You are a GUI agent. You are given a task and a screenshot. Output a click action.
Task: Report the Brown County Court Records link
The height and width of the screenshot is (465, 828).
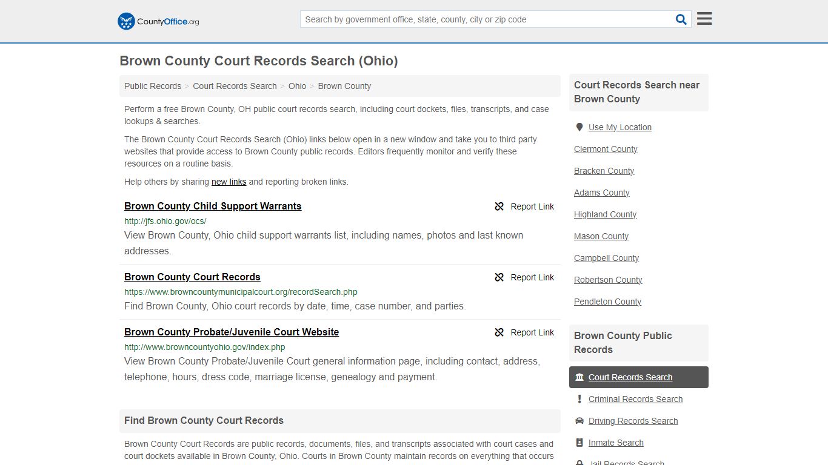point(524,277)
